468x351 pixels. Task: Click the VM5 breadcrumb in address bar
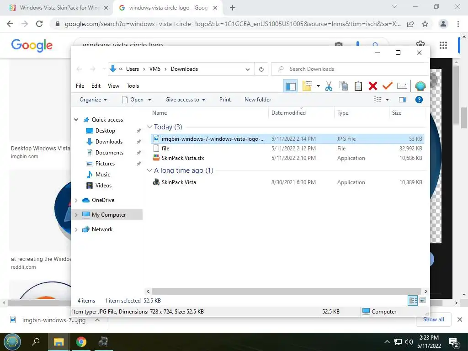(x=155, y=69)
